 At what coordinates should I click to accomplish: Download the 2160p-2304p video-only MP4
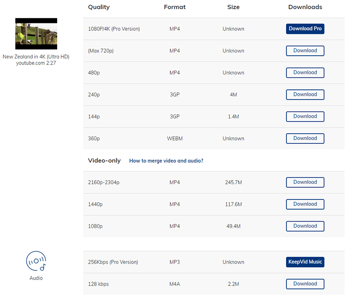point(305,182)
